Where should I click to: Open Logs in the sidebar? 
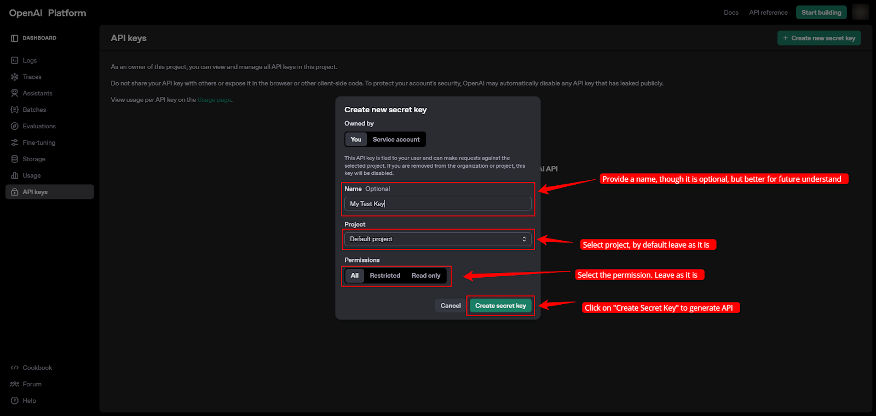[x=50, y=60]
